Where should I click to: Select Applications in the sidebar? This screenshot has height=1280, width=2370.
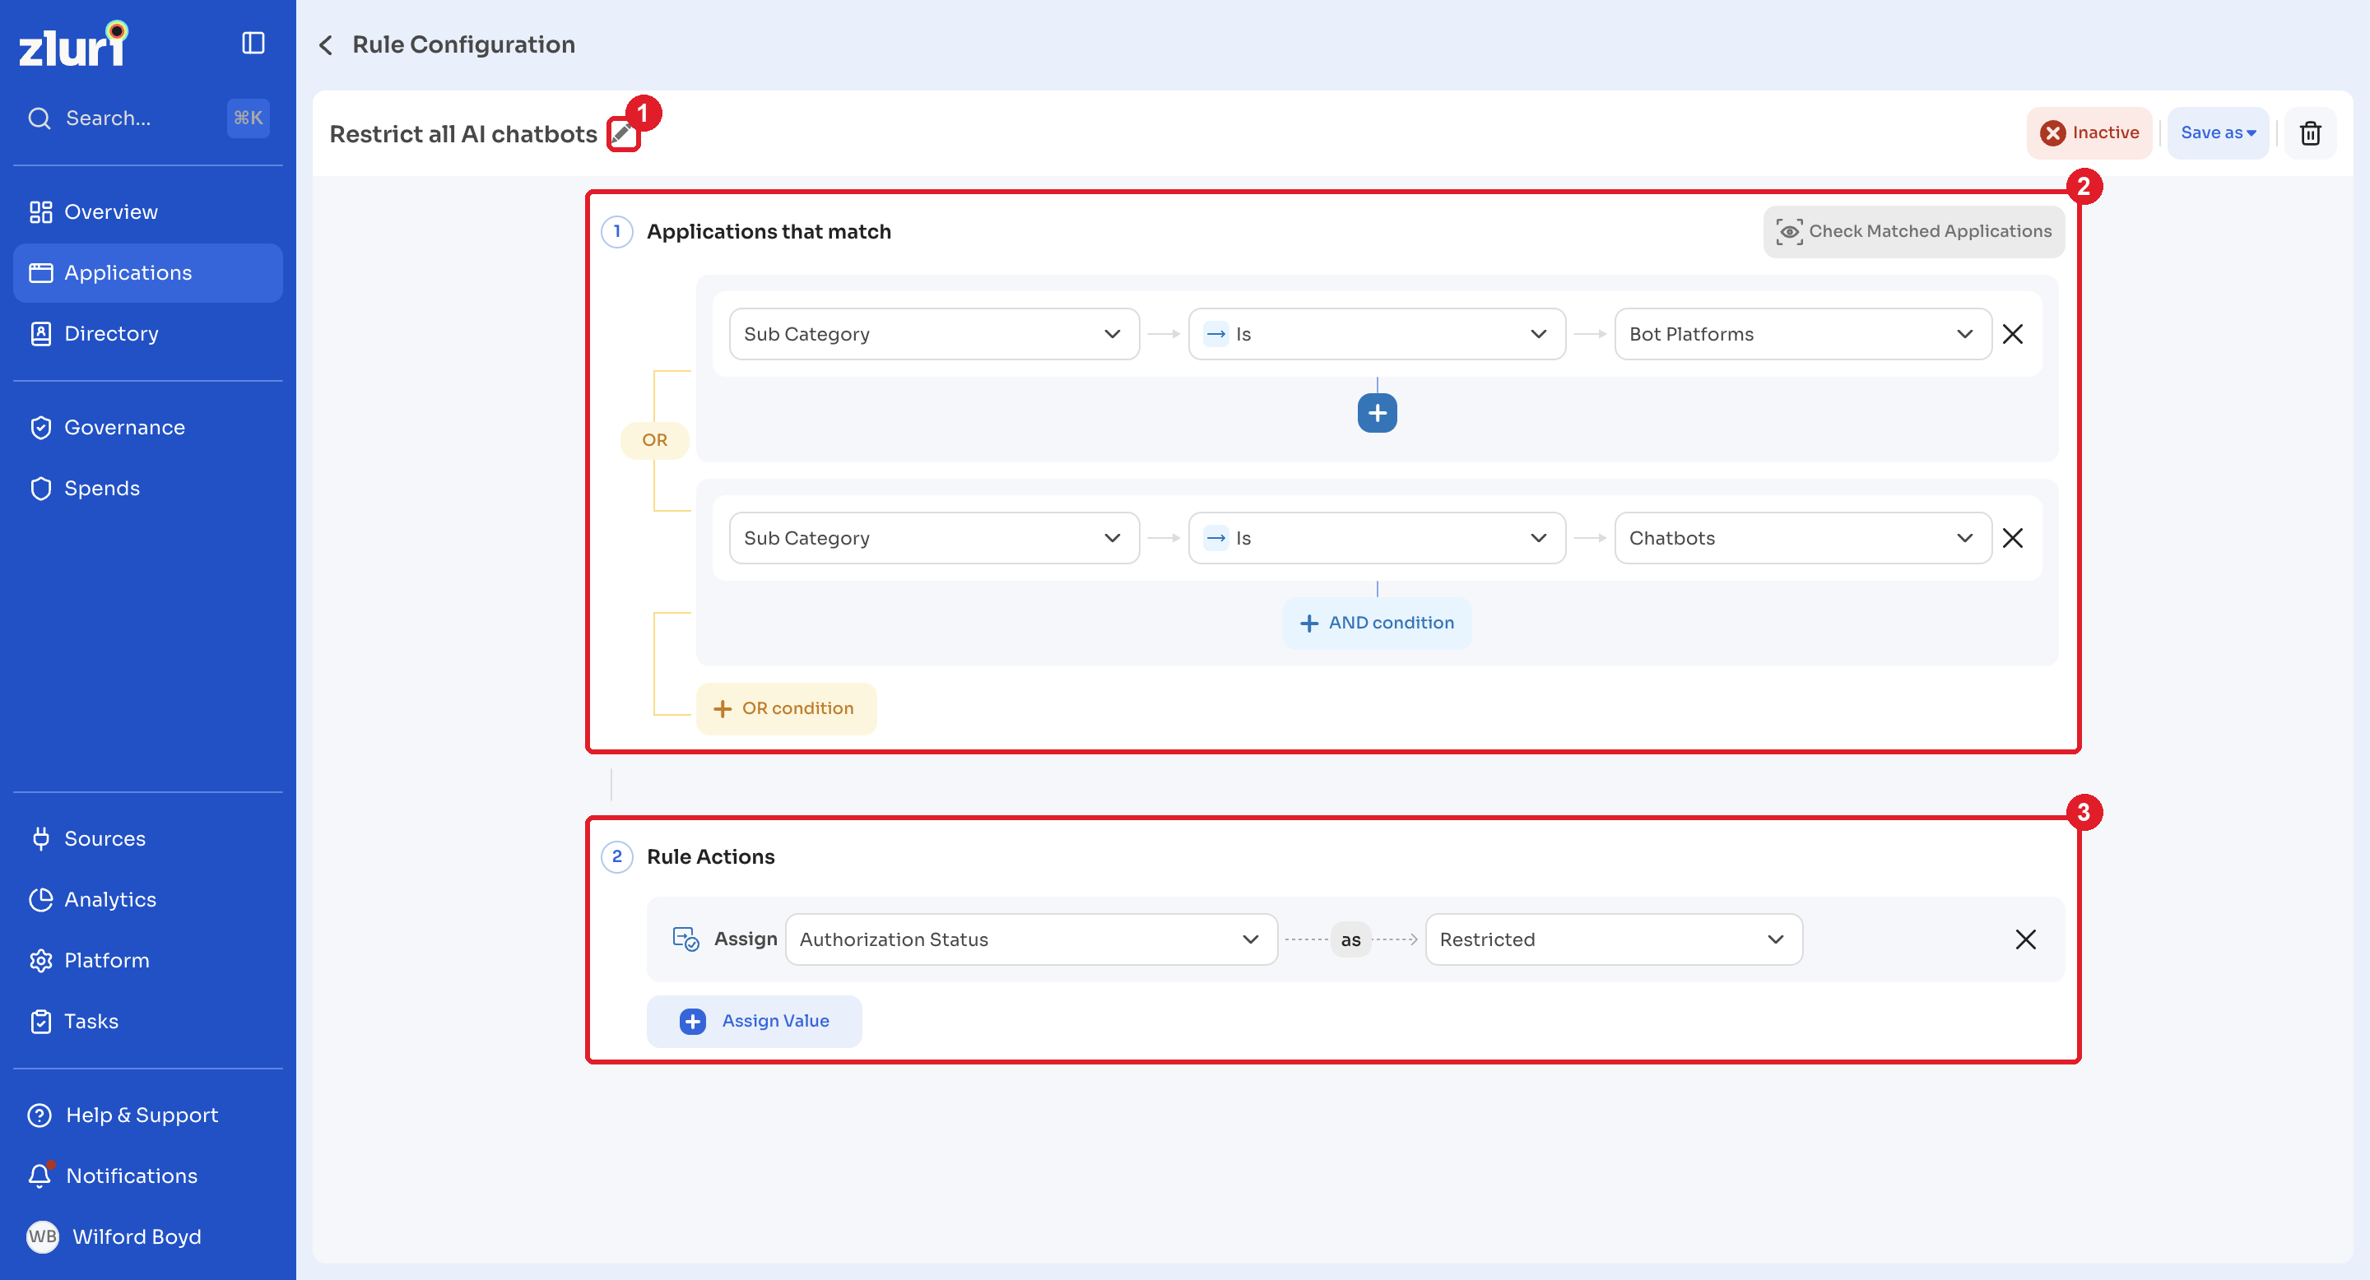pos(148,273)
